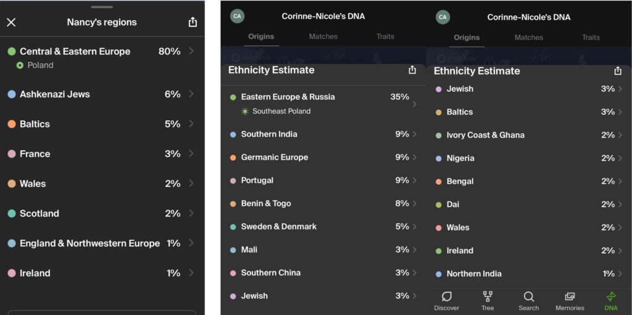Open the Southeast Poland subregion link
The width and height of the screenshot is (632, 315).
click(281, 112)
